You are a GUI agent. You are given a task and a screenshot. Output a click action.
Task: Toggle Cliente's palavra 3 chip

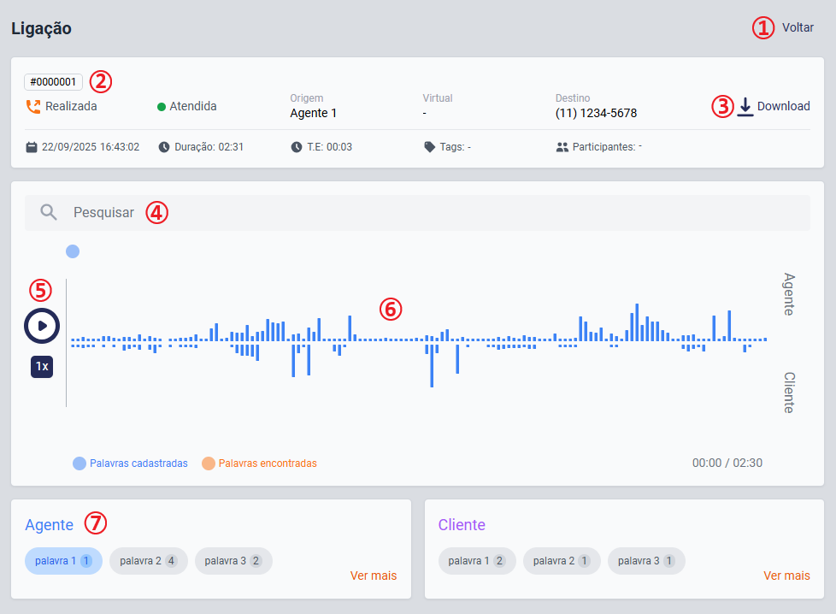[646, 561]
